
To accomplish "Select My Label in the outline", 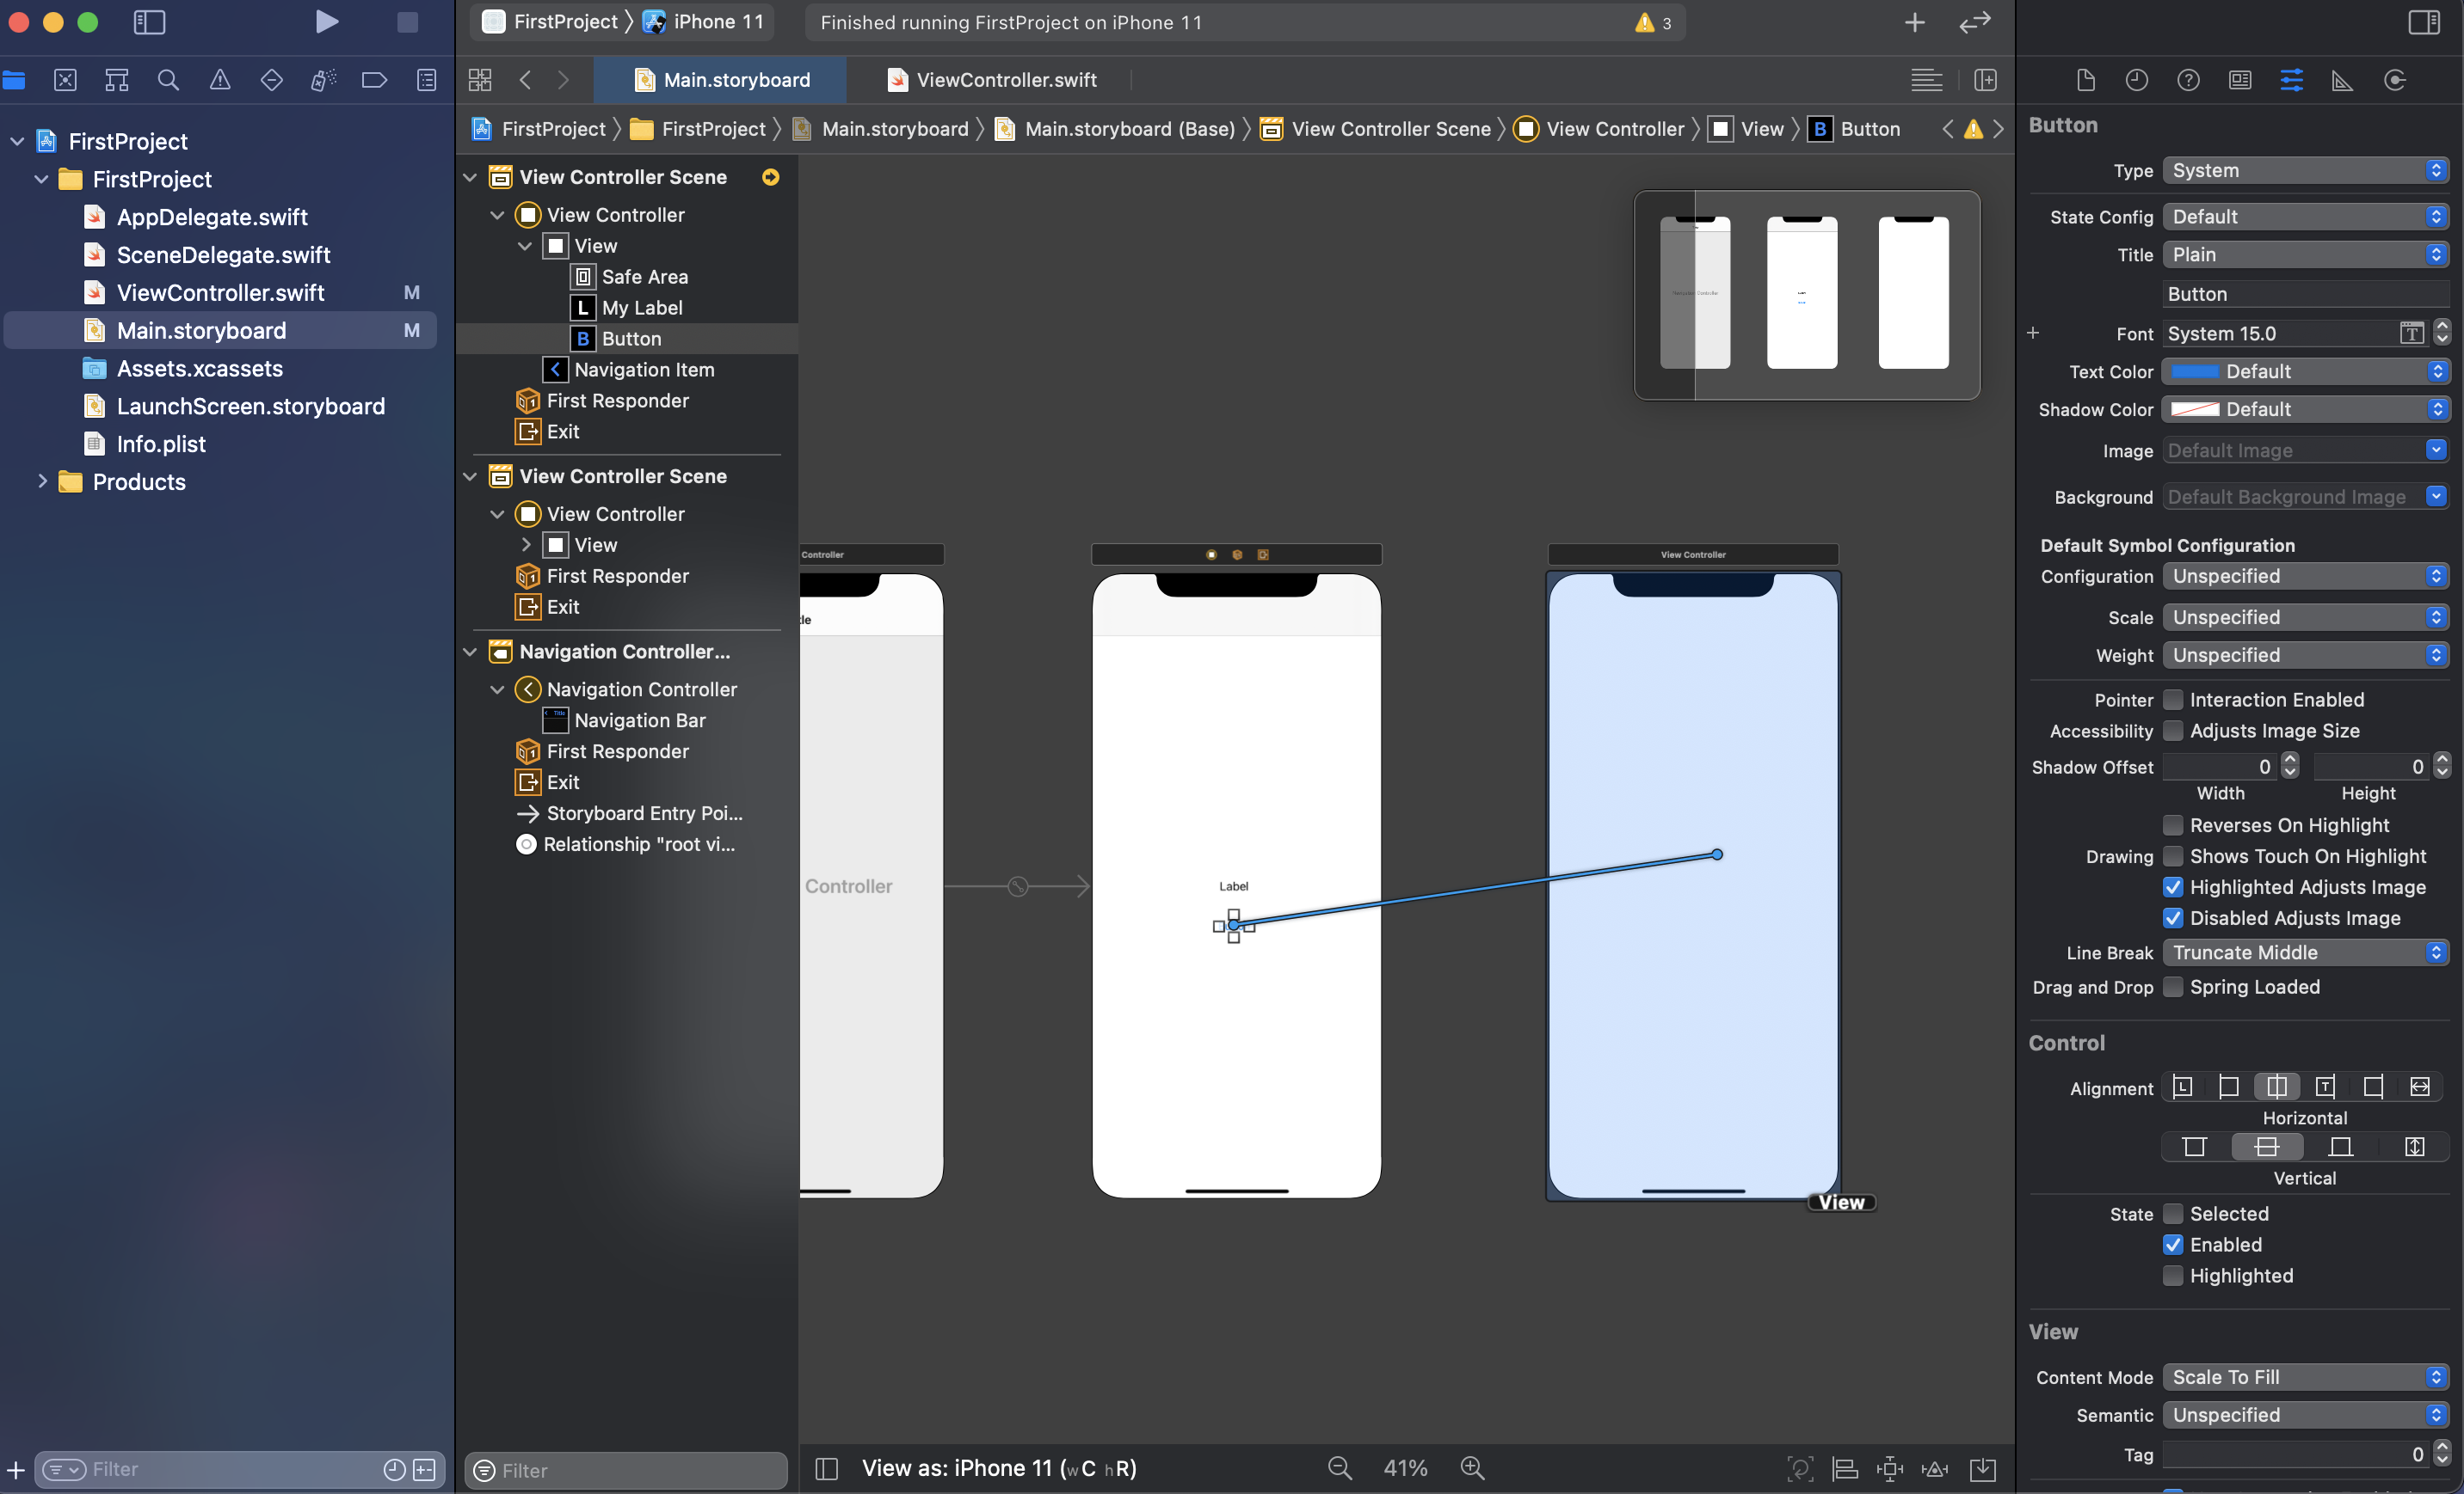I will (x=642, y=308).
